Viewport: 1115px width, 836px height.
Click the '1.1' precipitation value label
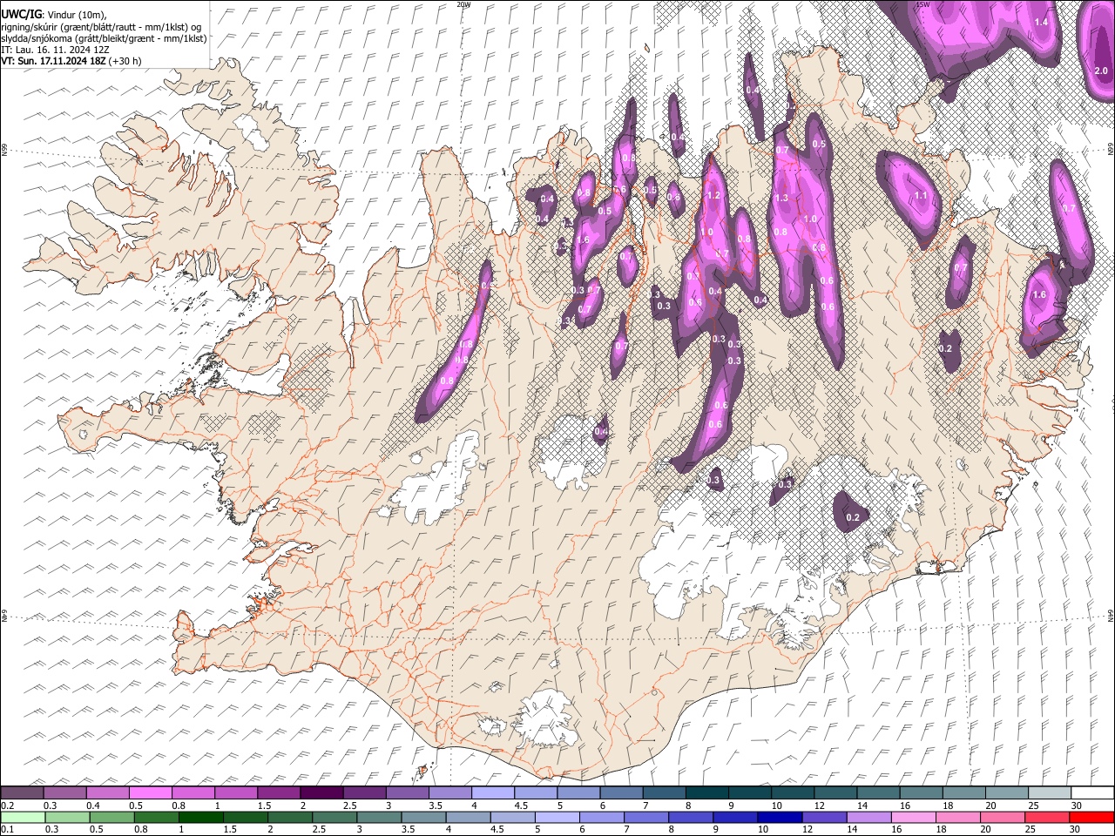[922, 196]
